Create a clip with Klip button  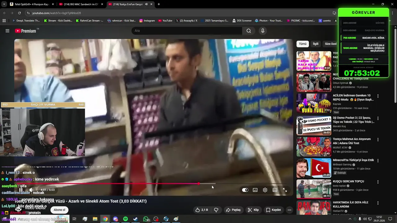253,210
